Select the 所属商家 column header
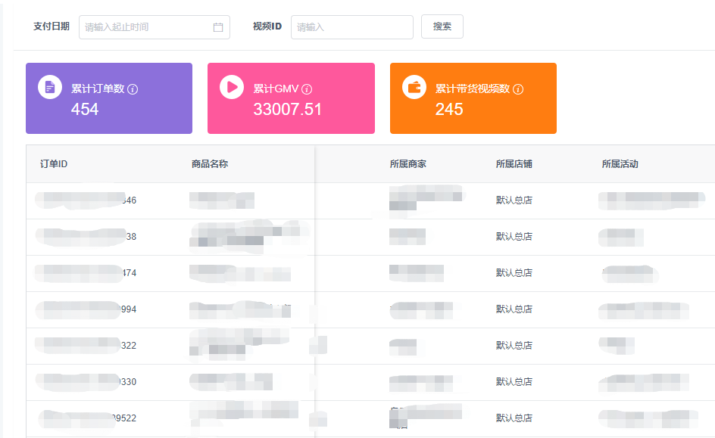715x438 pixels. 407,164
